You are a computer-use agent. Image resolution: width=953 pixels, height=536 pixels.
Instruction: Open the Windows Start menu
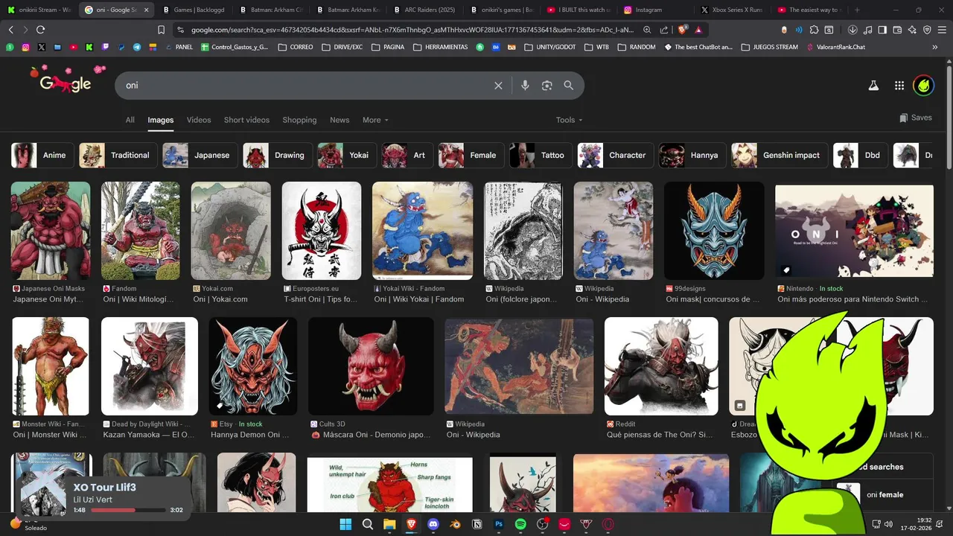pos(345,524)
